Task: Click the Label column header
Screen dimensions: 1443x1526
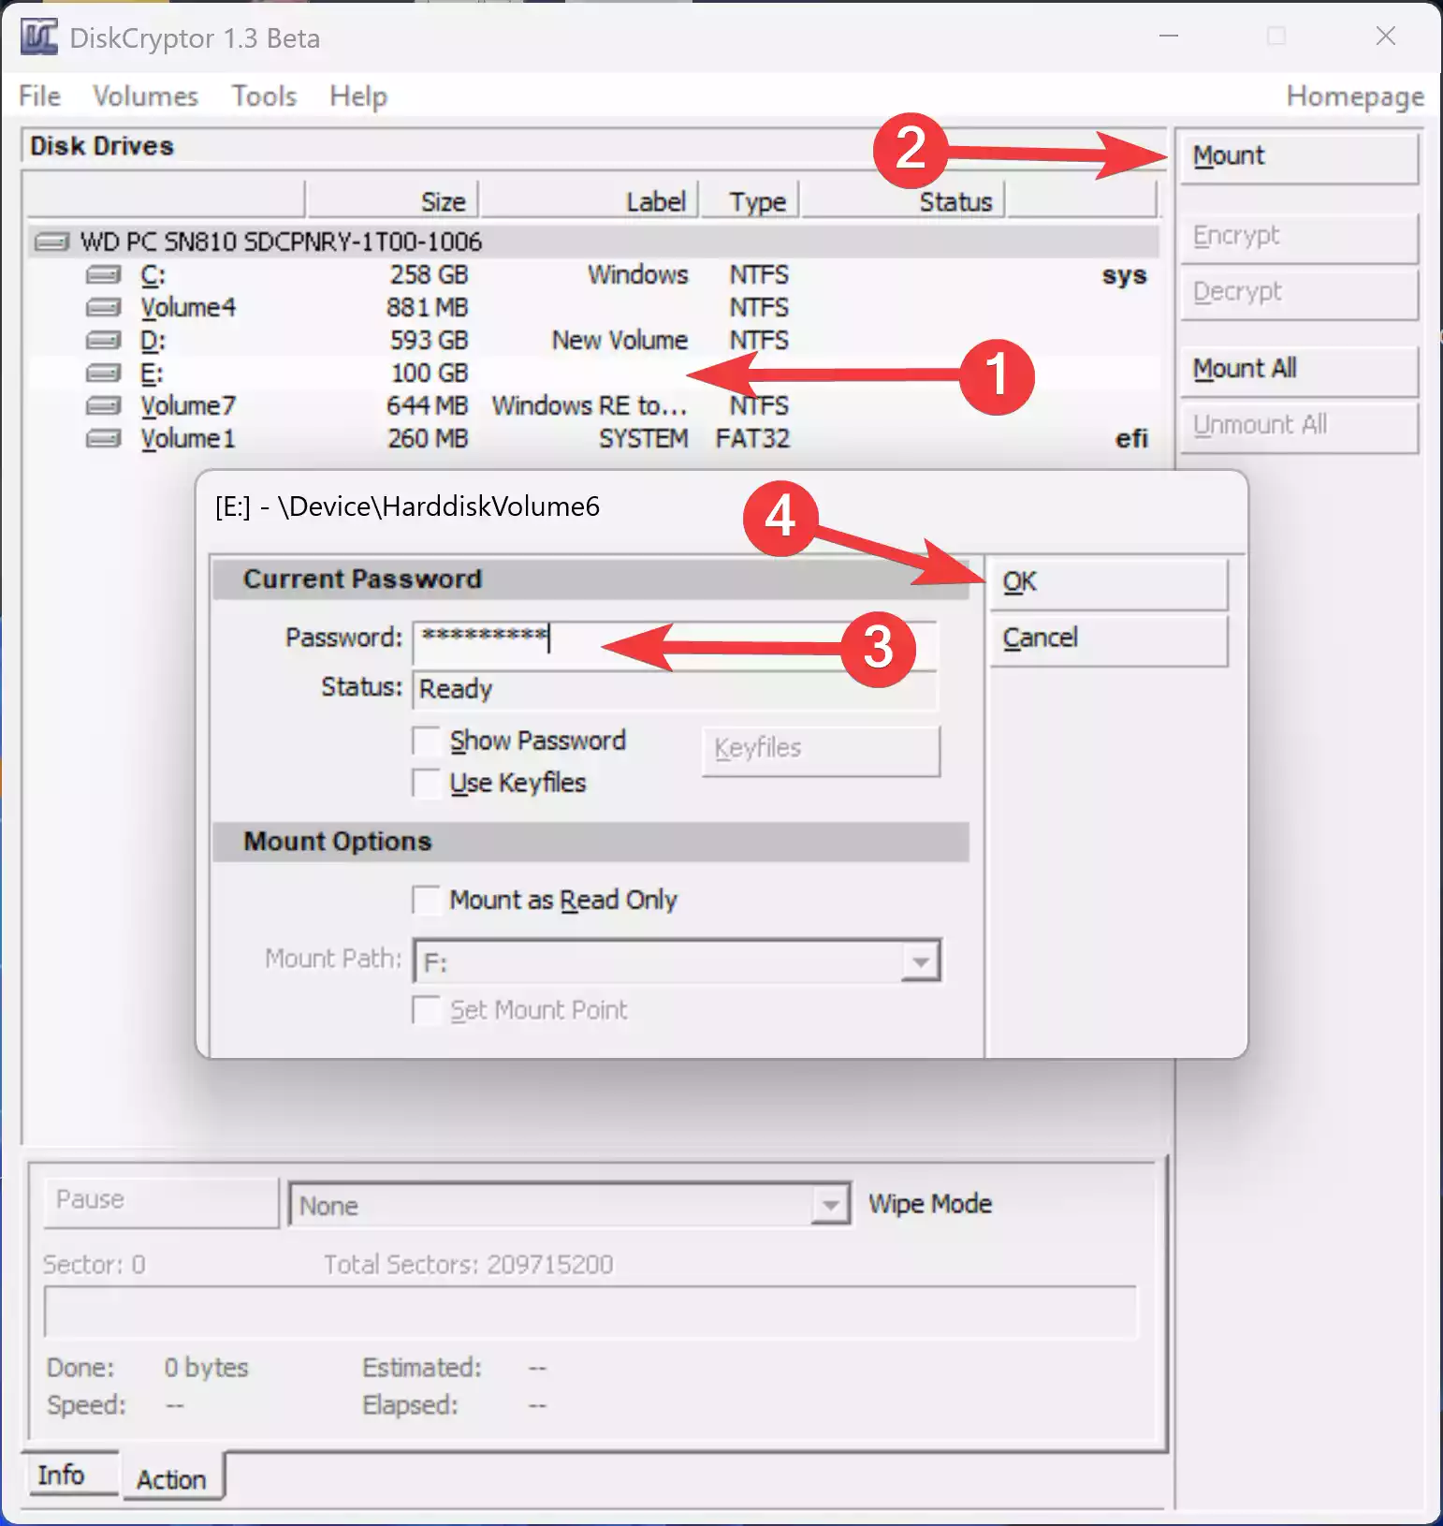Action: coord(589,201)
